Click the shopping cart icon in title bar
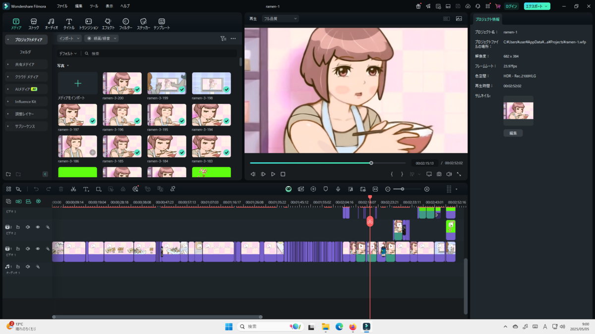The image size is (595, 334). [x=497, y=6]
